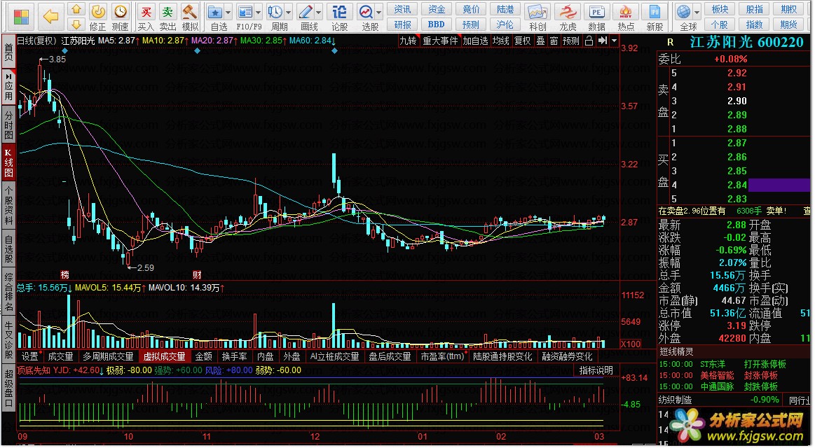Open the 自选 star folder icon

(x=214, y=12)
